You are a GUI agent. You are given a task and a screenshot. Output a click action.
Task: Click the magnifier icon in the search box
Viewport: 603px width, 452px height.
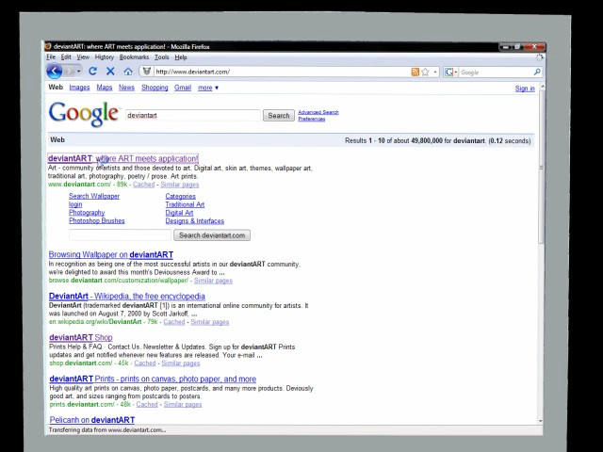(537, 72)
